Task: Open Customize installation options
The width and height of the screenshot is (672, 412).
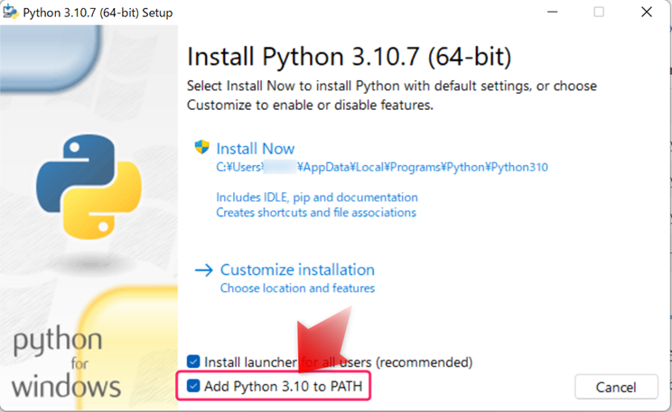Action: tap(297, 270)
